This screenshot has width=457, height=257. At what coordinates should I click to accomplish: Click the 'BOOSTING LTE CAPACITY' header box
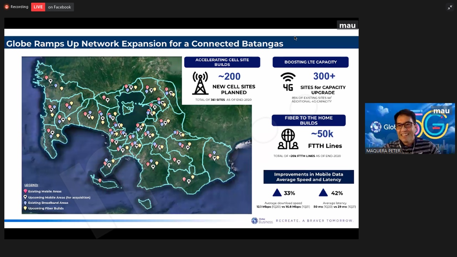[x=311, y=62]
